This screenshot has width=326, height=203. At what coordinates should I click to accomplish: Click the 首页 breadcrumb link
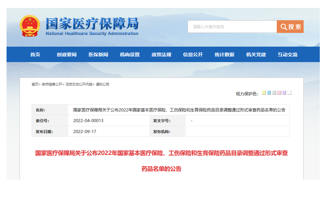tap(35, 84)
